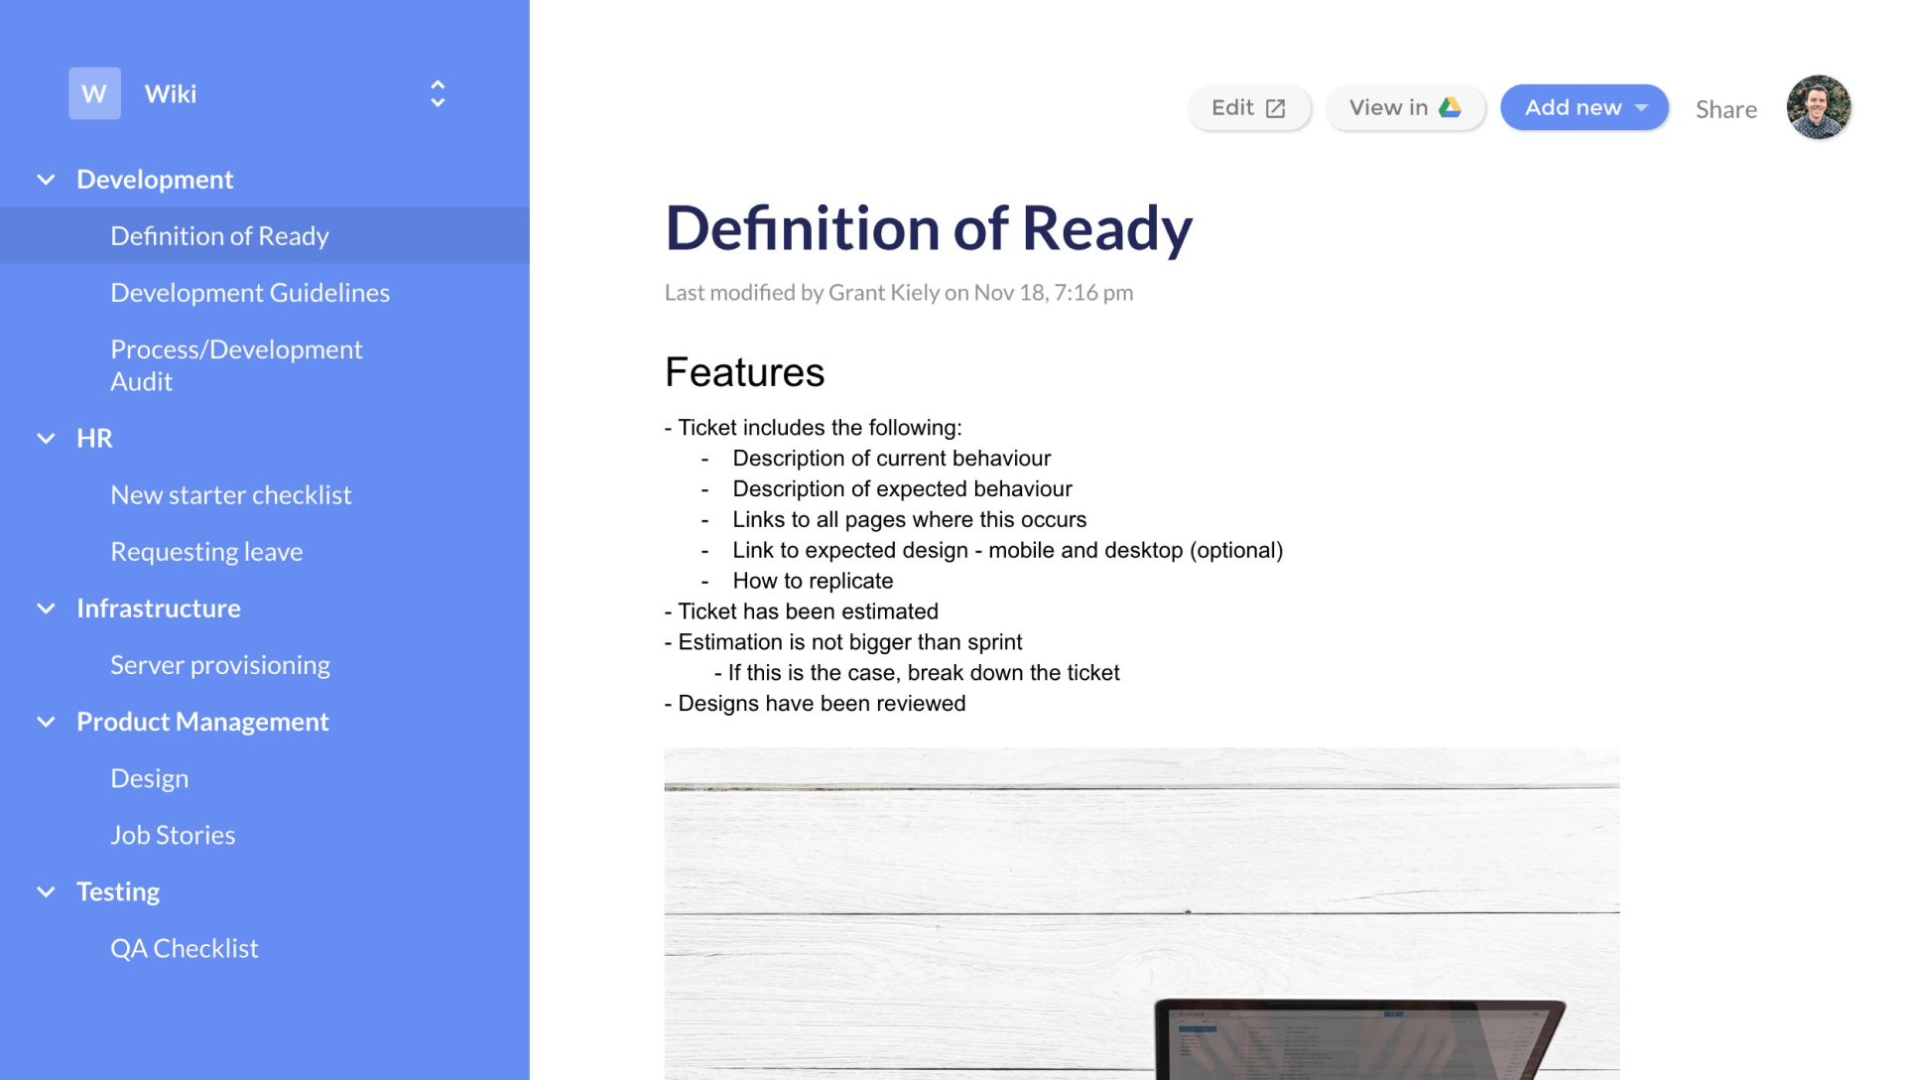Toggle the Infrastructure section expander

click(x=44, y=607)
